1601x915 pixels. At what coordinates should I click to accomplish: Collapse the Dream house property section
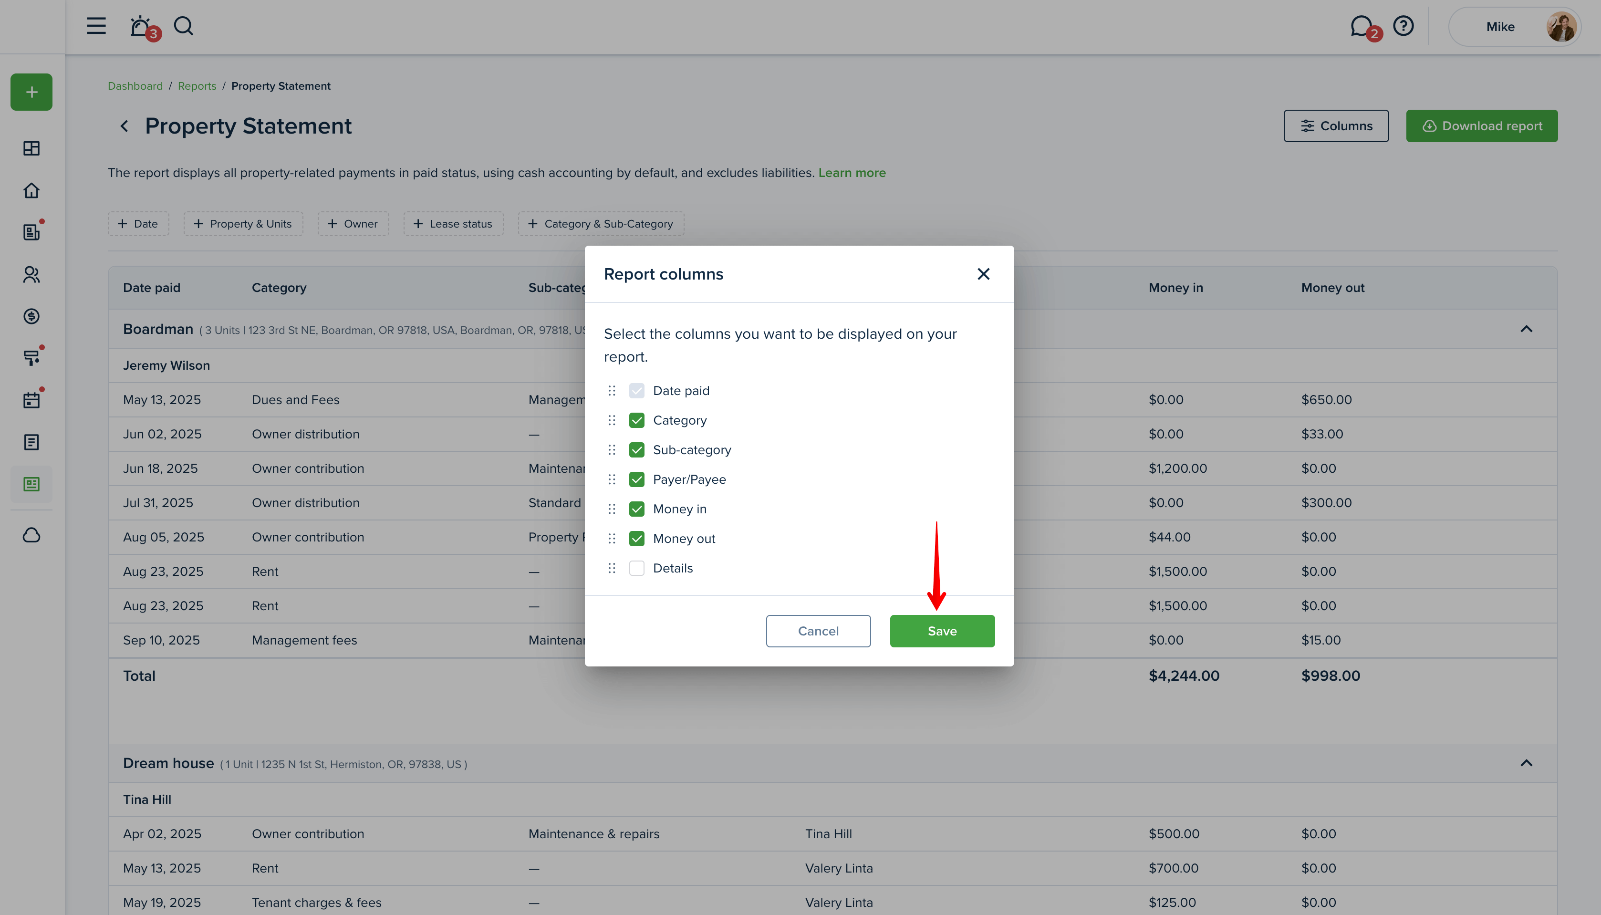(1526, 763)
